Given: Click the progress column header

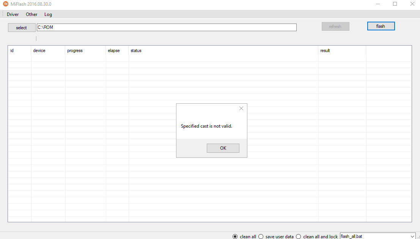Looking at the screenshot, I should point(85,51).
